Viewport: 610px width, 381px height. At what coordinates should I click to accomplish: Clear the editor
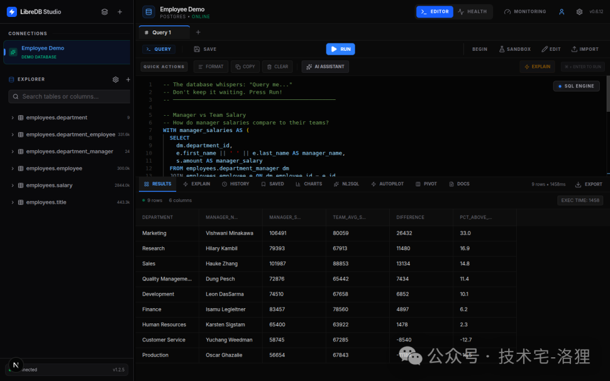click(x=277, y=67)
